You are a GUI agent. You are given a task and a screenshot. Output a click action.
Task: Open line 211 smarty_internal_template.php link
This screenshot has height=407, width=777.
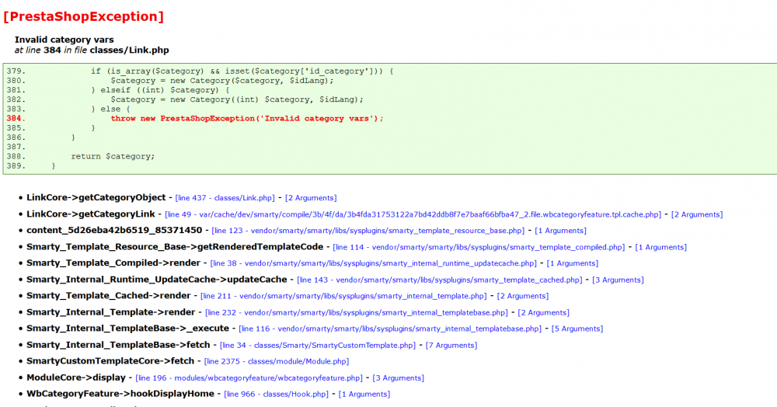(x=343, y=296)
